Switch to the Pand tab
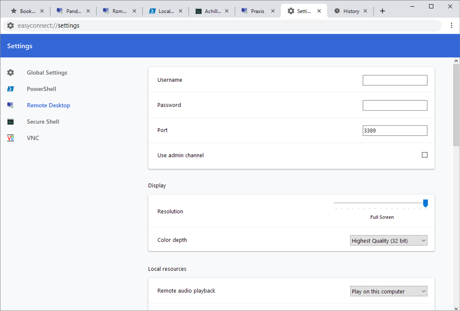 coord(73,11)
